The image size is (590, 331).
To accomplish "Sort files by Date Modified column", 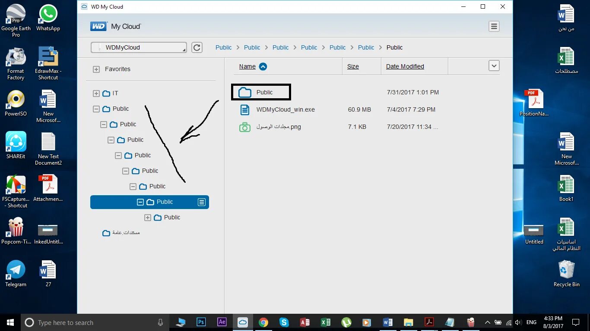I will pyautogui.click(x=405, y=66).
